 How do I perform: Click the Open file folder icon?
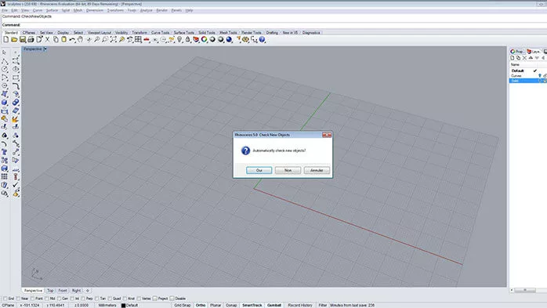[14, 40]
